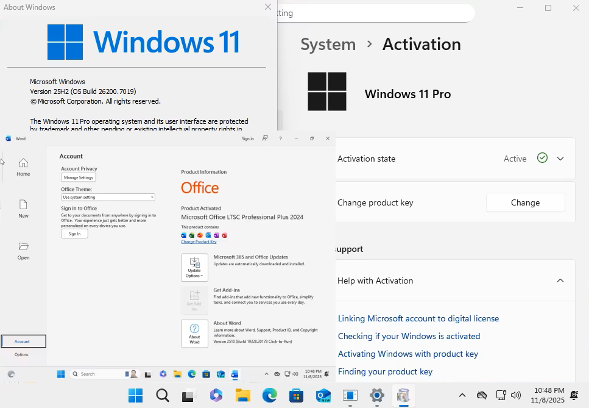Select the Account tab in Word's sidebar
This screenshot has width=589, height=408.
(x=23, y=342)
